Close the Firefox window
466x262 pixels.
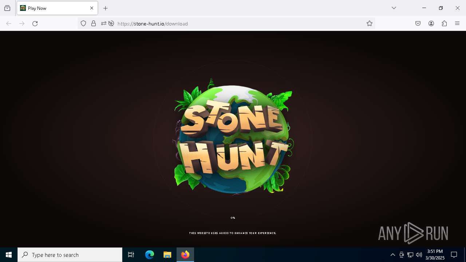click(x=458, y=8)
